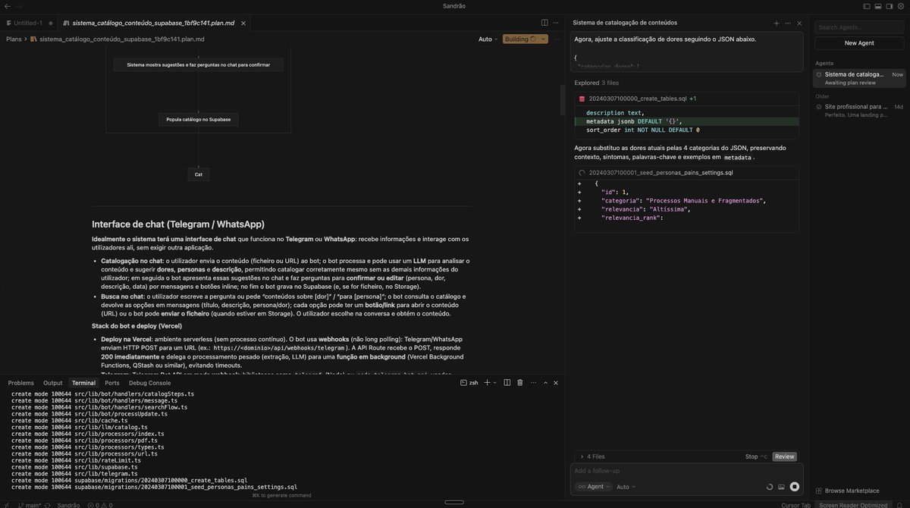Expand the Explored 3 files section
Image resolution: width=910 pixels, height=508 pixels.
[x=597, y=83]
